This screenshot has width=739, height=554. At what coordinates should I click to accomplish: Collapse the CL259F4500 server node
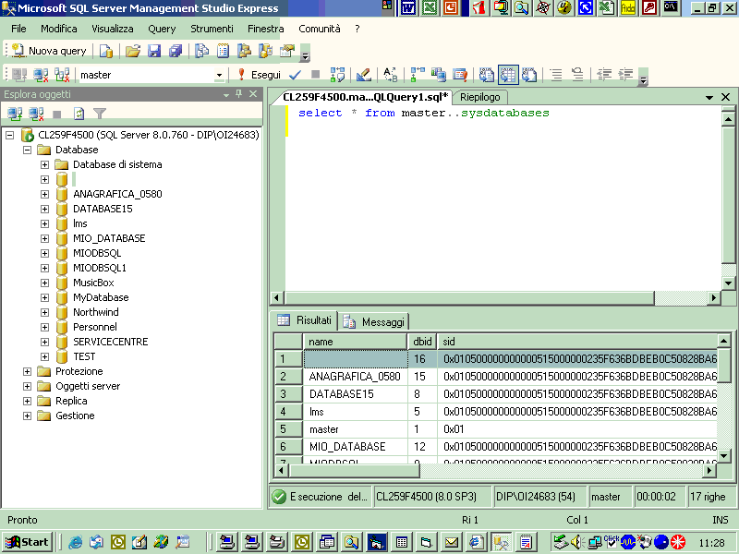click(9, 135)
